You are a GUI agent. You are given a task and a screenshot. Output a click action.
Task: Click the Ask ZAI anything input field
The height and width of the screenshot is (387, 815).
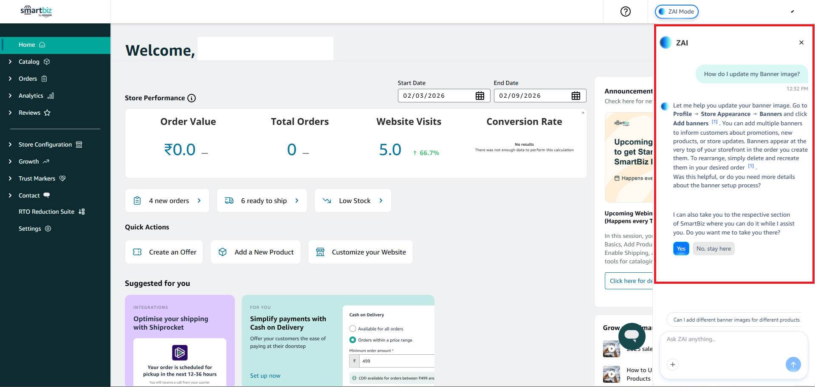733,339
